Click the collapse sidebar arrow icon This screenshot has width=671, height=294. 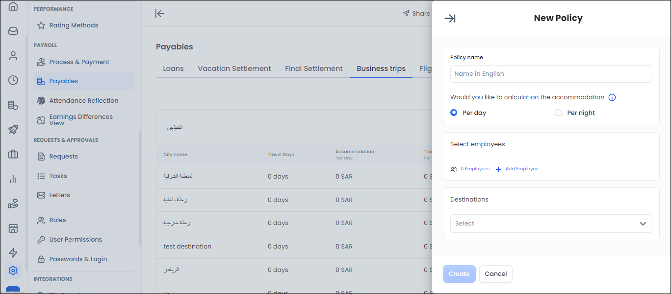tap(159, 14)
